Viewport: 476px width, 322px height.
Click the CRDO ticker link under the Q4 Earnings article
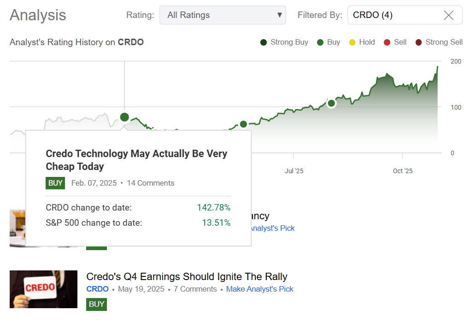(x=97, y=289)
